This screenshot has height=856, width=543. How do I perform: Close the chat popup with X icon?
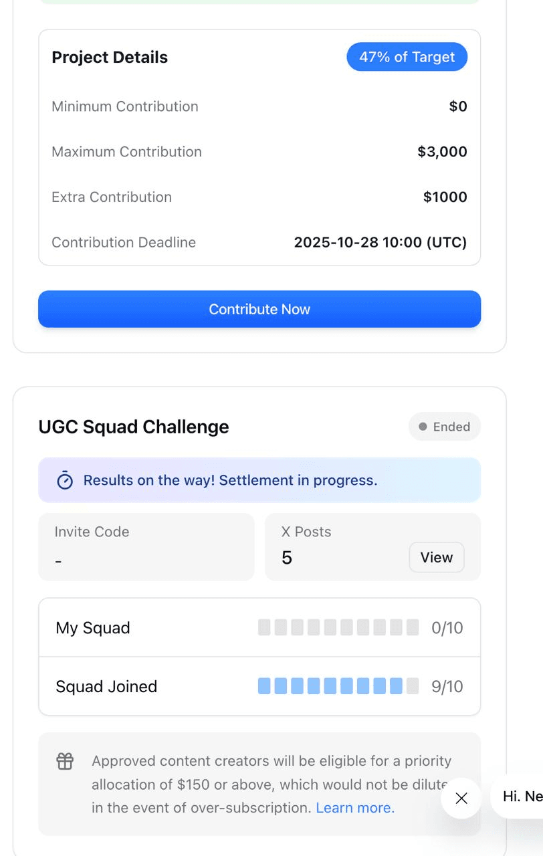click(461, 798)
